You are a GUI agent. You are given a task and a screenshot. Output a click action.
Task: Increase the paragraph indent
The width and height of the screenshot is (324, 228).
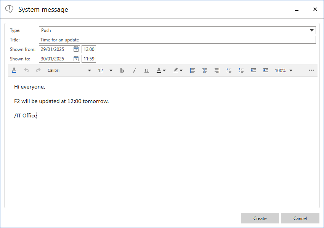(265, 70)
